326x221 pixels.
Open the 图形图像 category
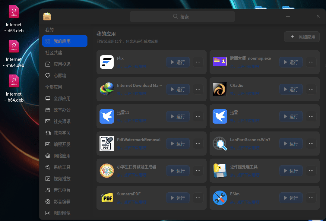(x=65, y=213)
